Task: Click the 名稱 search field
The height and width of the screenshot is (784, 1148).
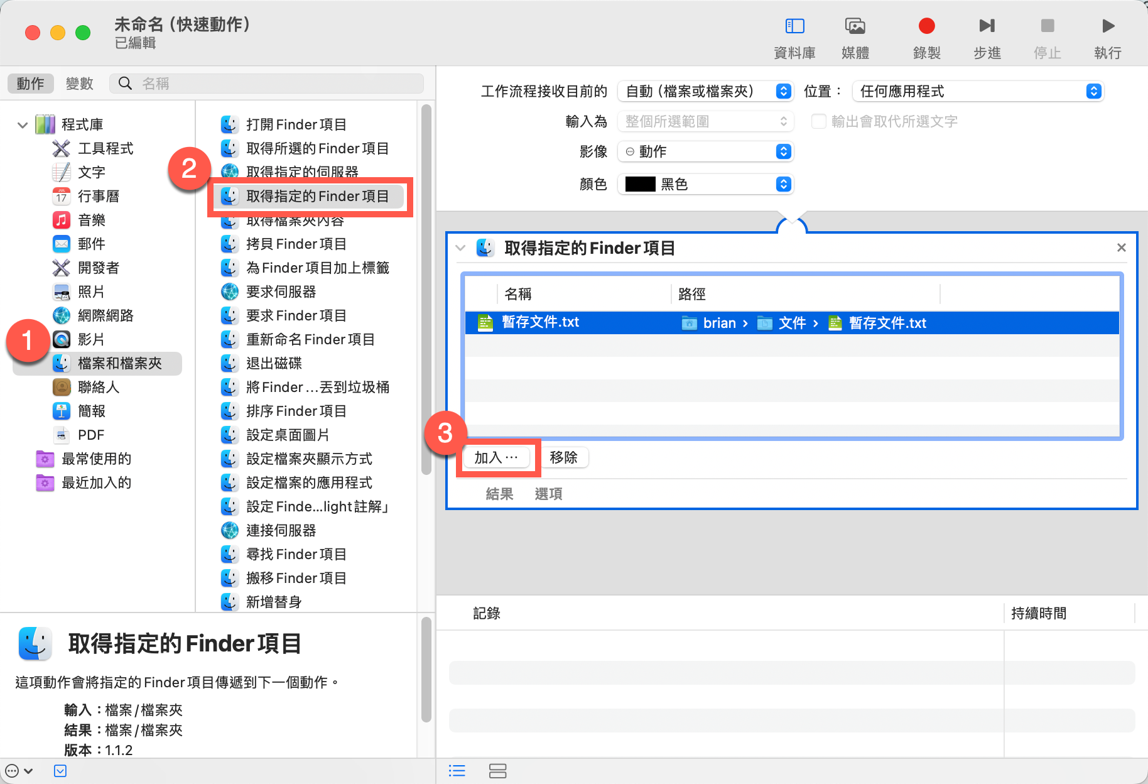Action: pos(267,84)
